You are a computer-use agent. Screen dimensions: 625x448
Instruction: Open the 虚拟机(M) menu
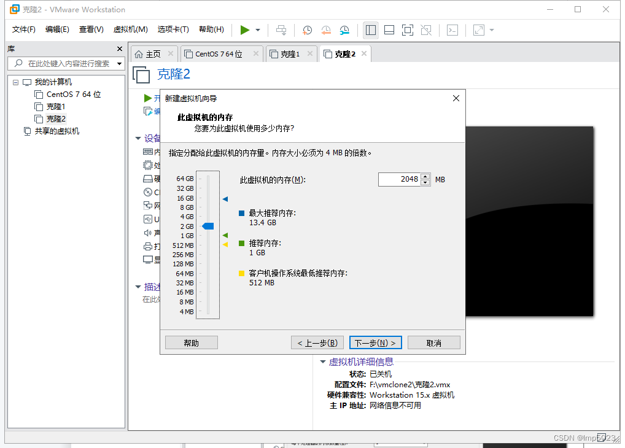click(x=130, y=29)
